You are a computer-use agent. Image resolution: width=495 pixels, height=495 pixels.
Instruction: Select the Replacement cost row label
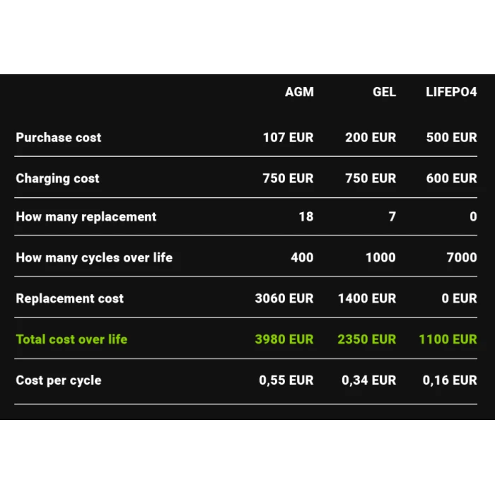(x=69, y=298)
